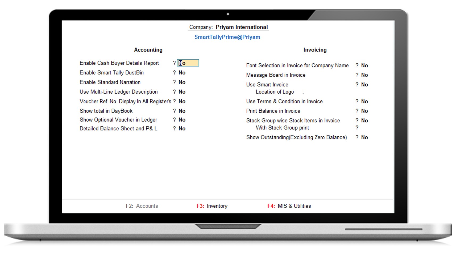The height and width of the screenshot is (256, 456).
Task: Click Font Selection in Invoice for Company Name label
Action: tap(297, 66)
